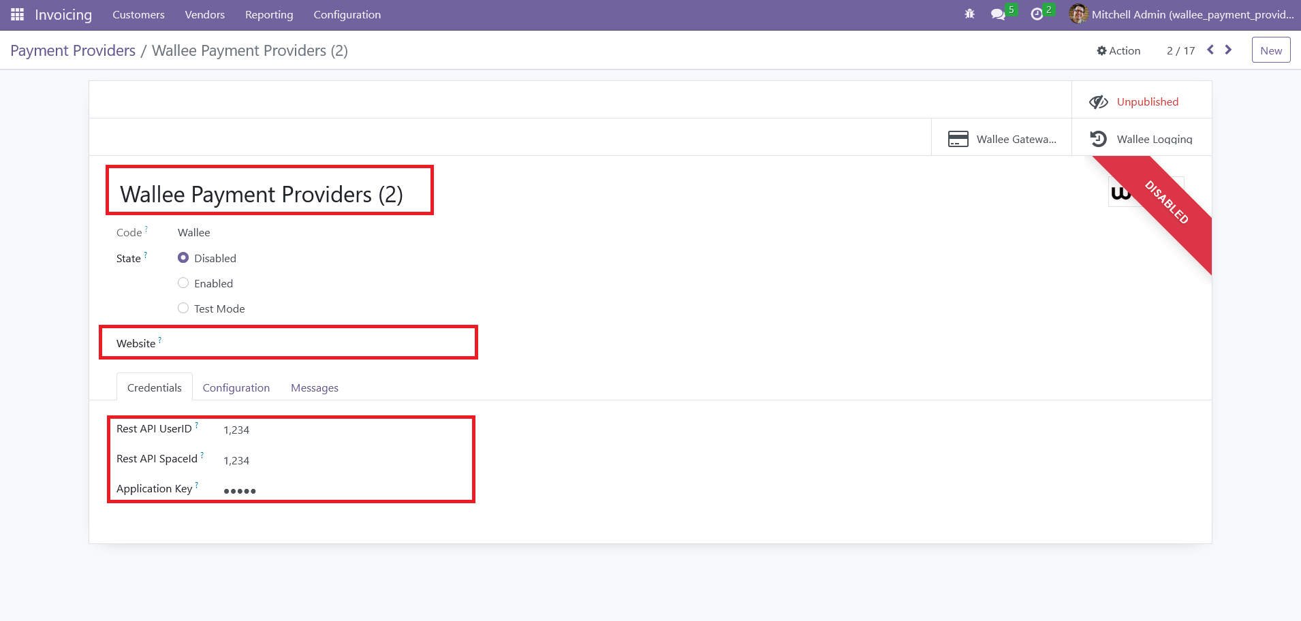
Task: Open the apps grid menu icon
Action: click(x=18, y=14)
